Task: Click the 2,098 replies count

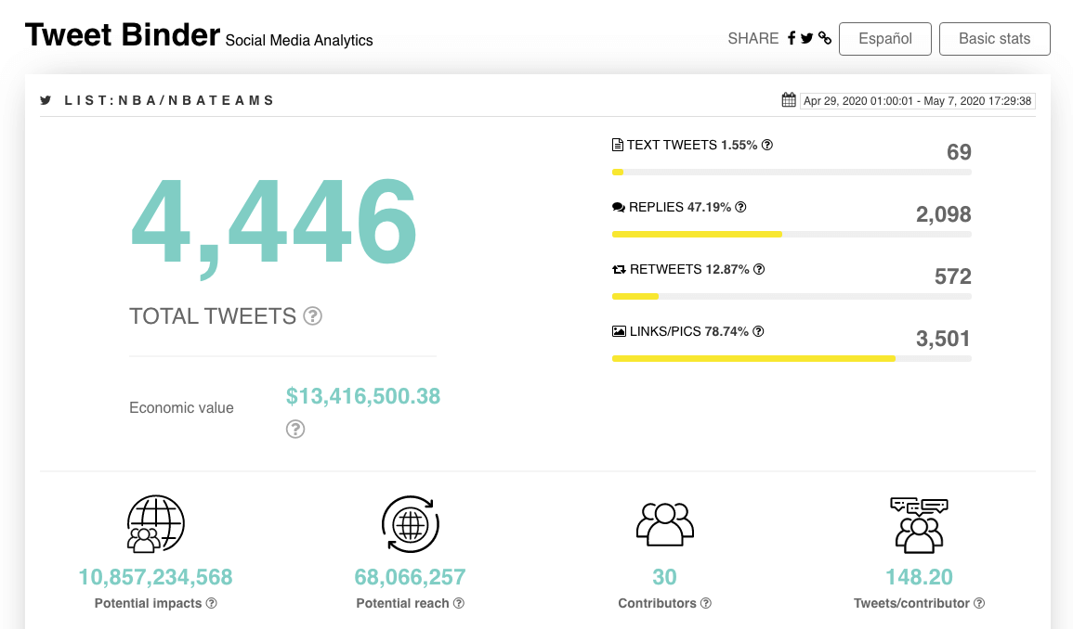Action: (x=944, y=214)
